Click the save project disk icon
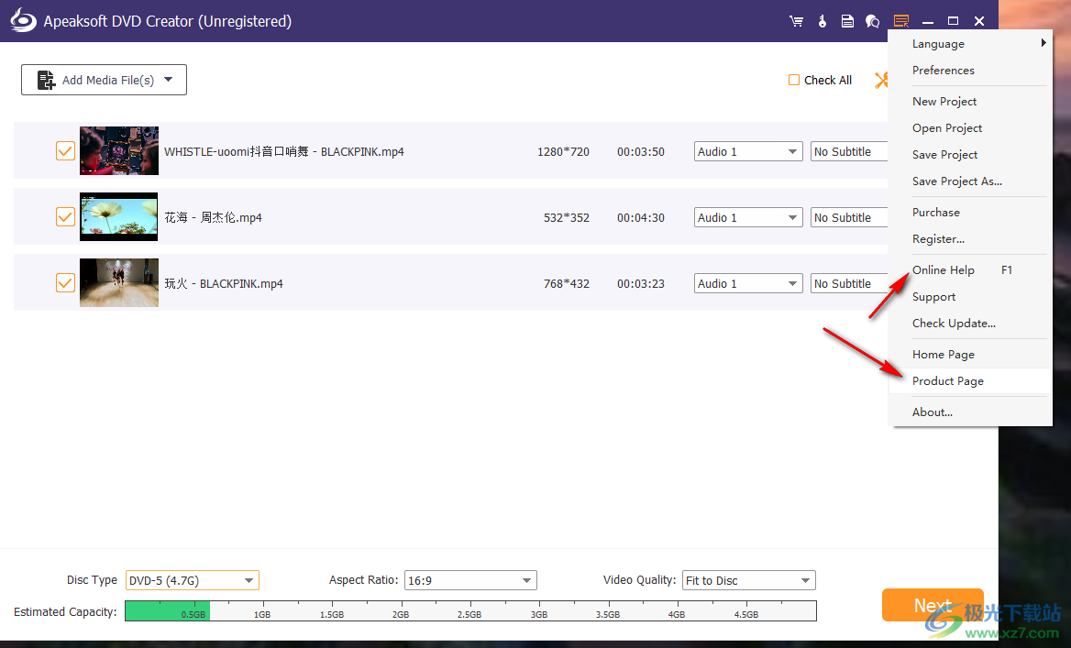 coord(847,21)
